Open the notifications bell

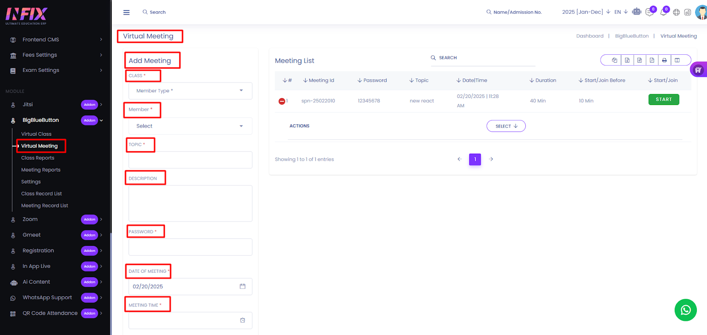tap(663, 12)
